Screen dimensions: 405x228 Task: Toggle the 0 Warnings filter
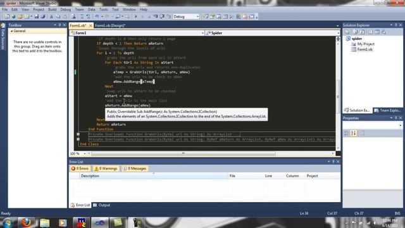coord(106,168)
